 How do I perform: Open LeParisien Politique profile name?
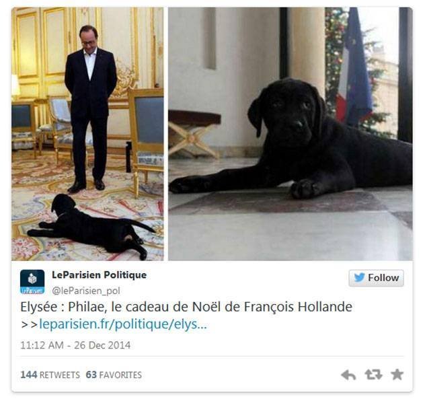(x=99, y=275)
